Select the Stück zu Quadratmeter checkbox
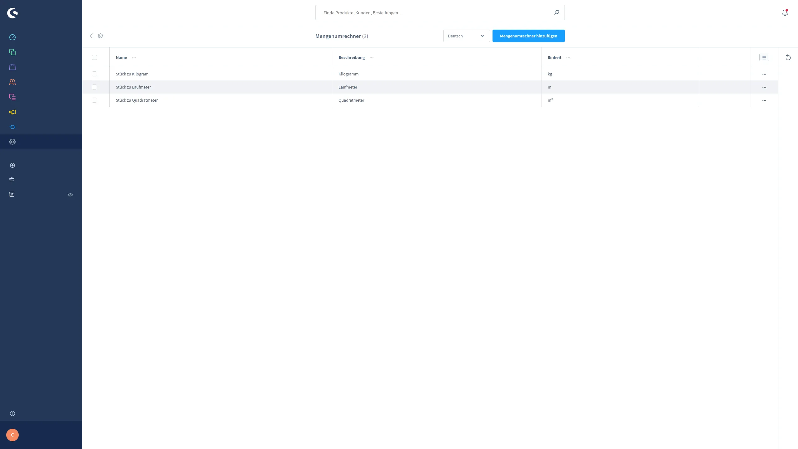 [x=94, y=100]
